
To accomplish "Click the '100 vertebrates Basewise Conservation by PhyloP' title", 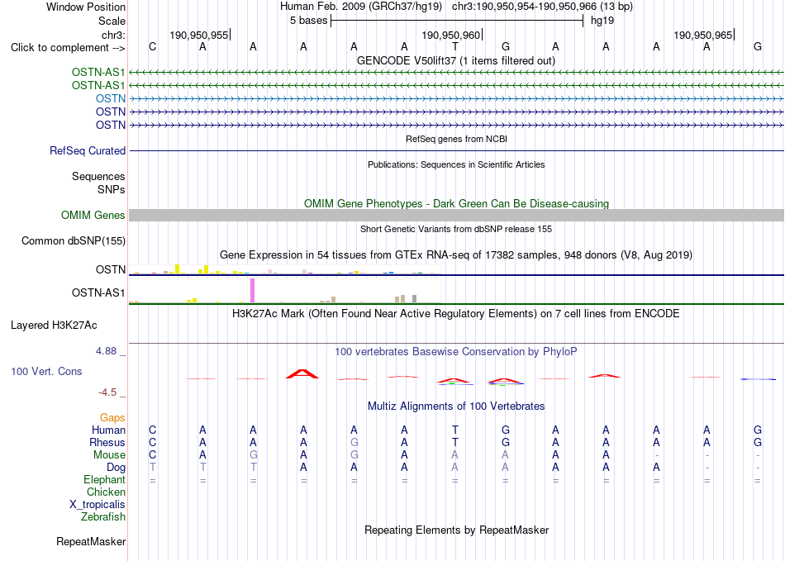I will pos(456,352).
